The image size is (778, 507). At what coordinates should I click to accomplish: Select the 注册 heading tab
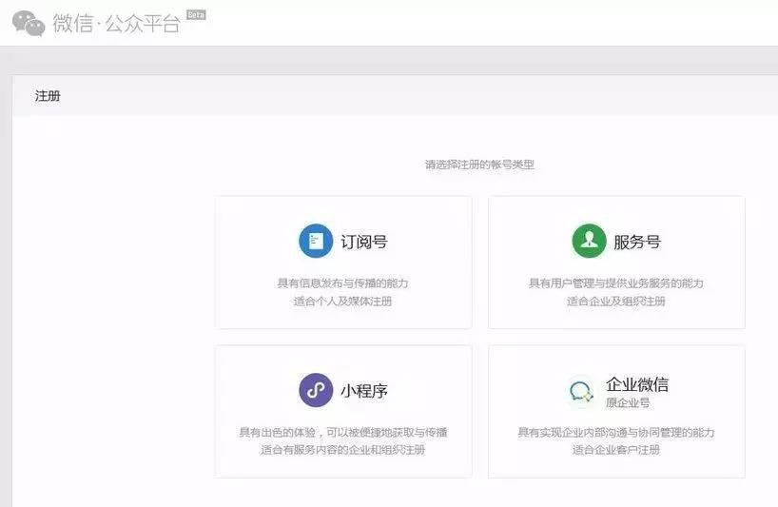coord(48,96)
